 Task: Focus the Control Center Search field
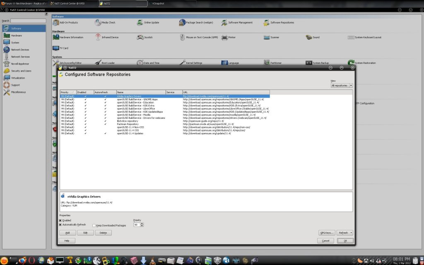click(x=28, y=21)
